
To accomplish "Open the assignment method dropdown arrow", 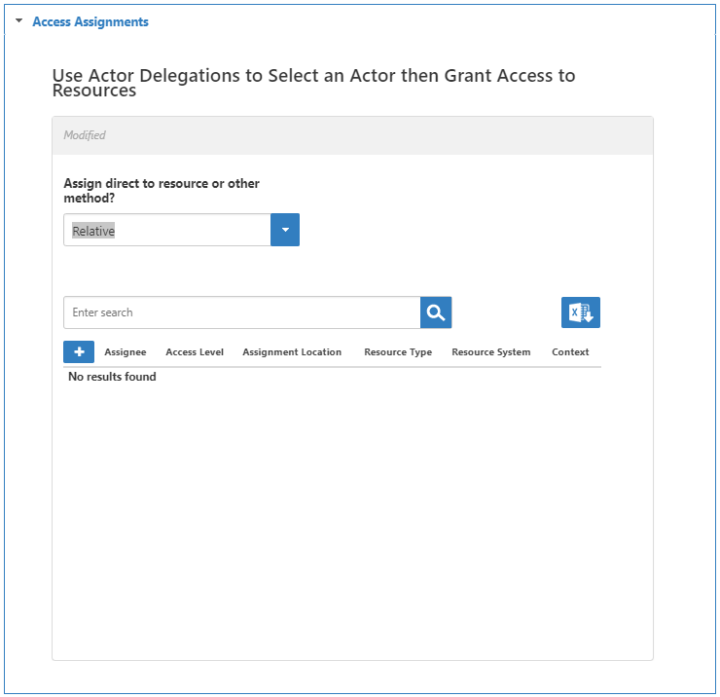I will 285,230.
